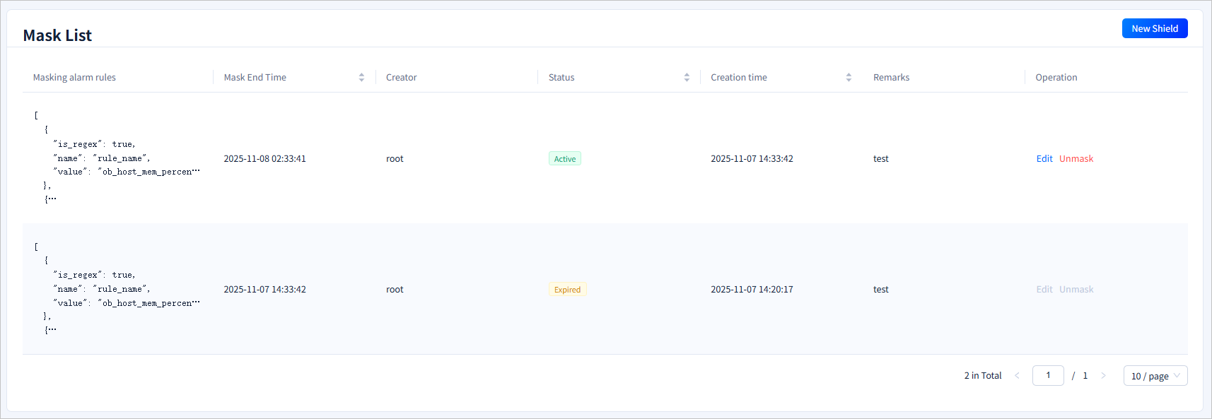Click the green Active status tag

564,159
